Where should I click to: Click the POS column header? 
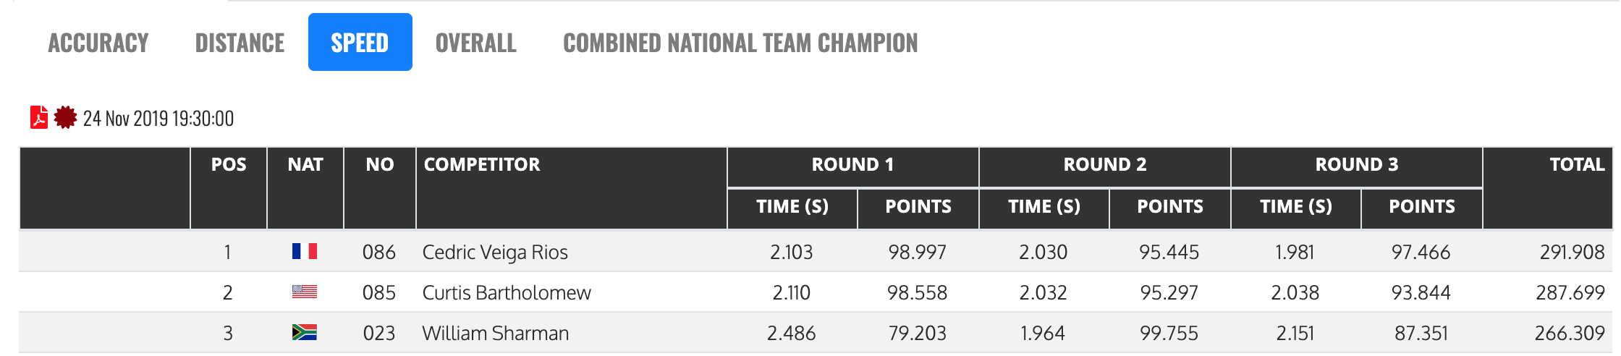point(229,165)
